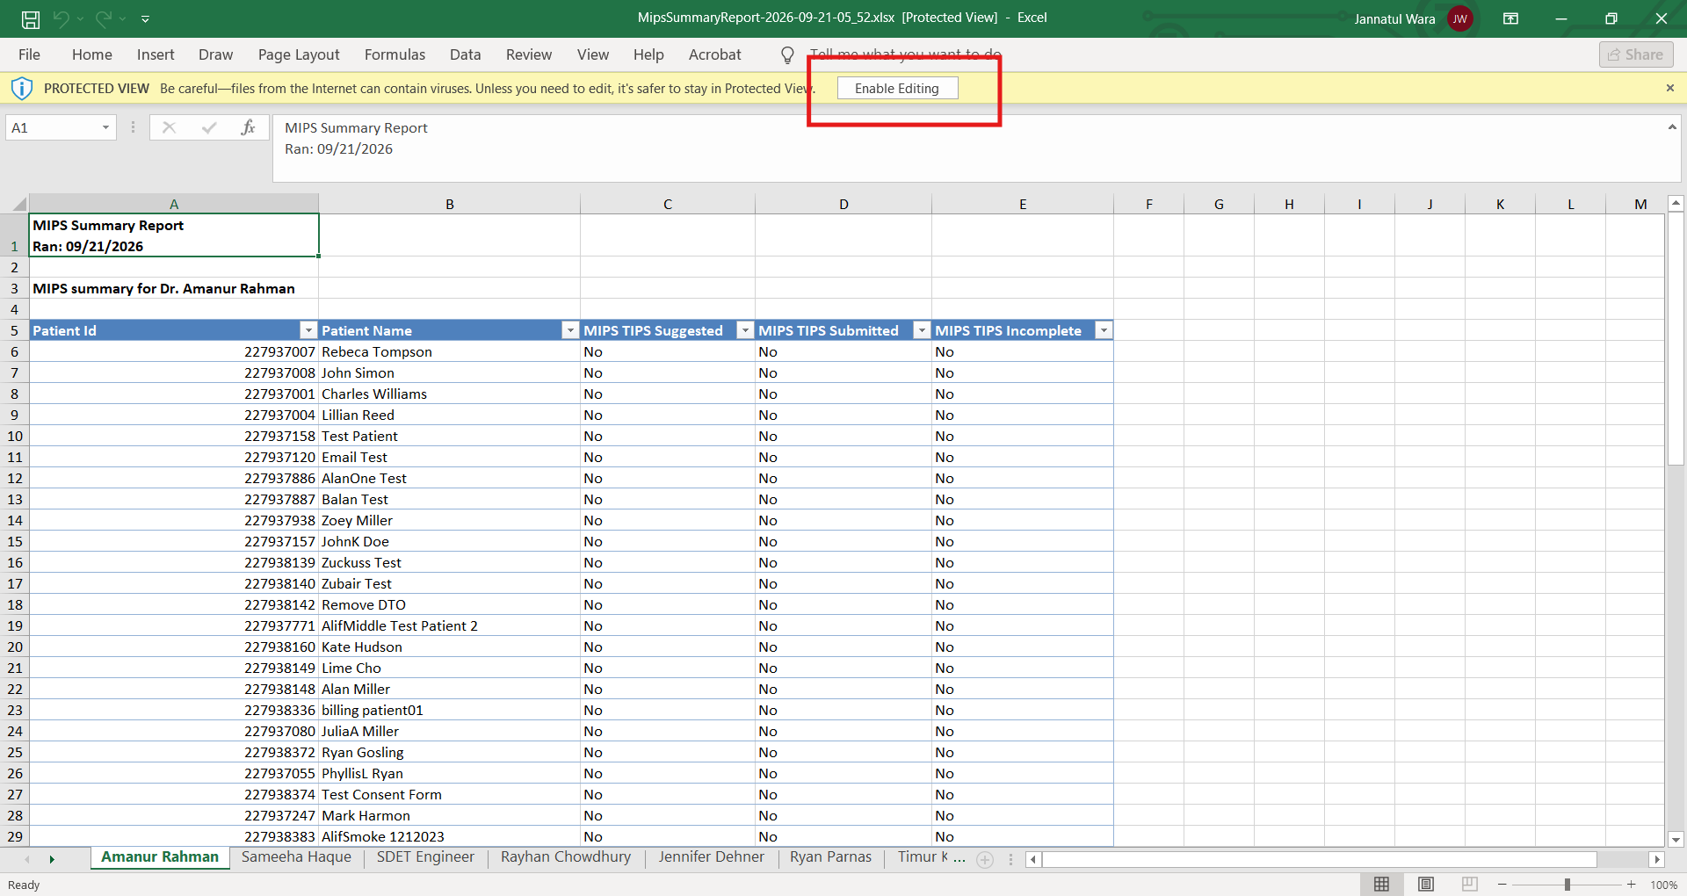Click the New Sheet plus icon

click(985, 860)
